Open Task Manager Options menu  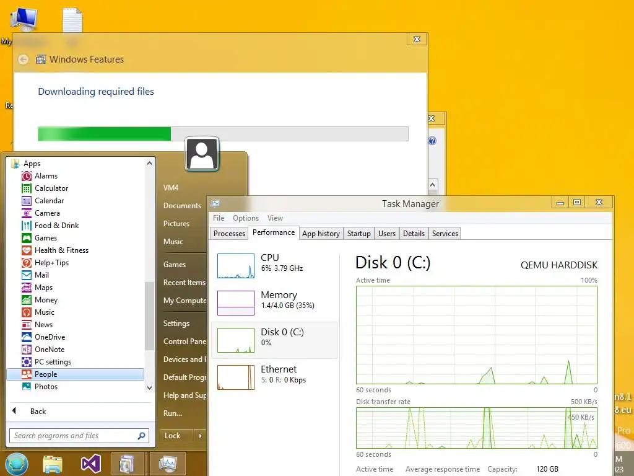pos(245,218)
